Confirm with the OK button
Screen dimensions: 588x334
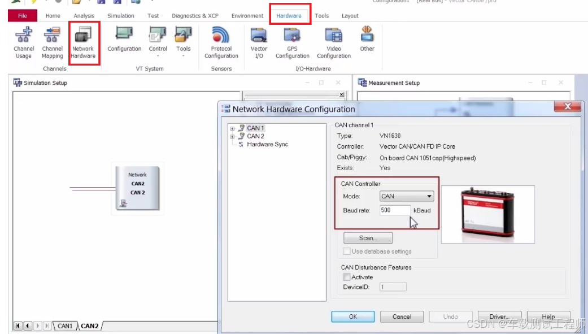[x=353, y=316]
